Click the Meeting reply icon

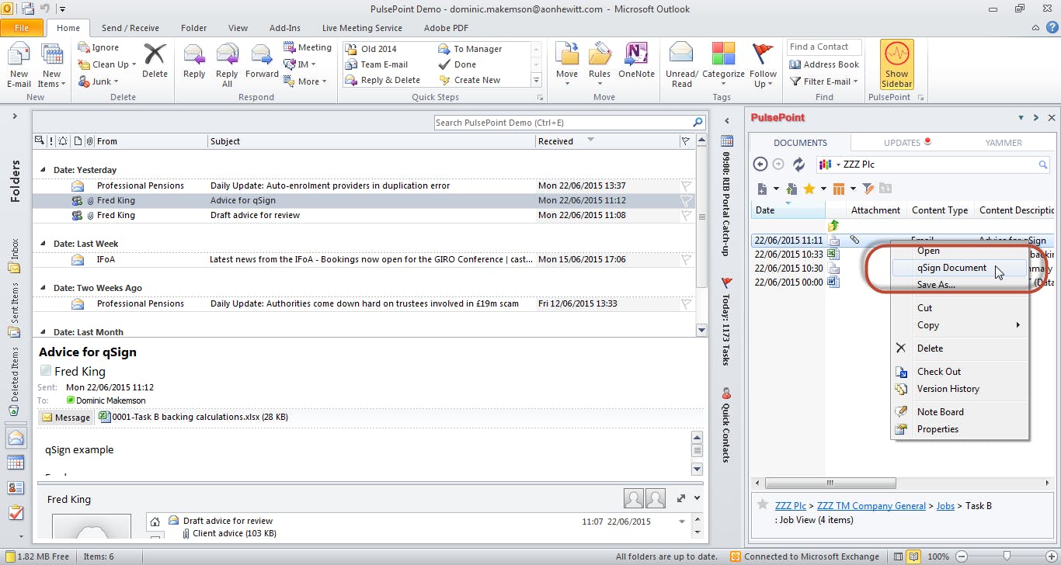290,47
